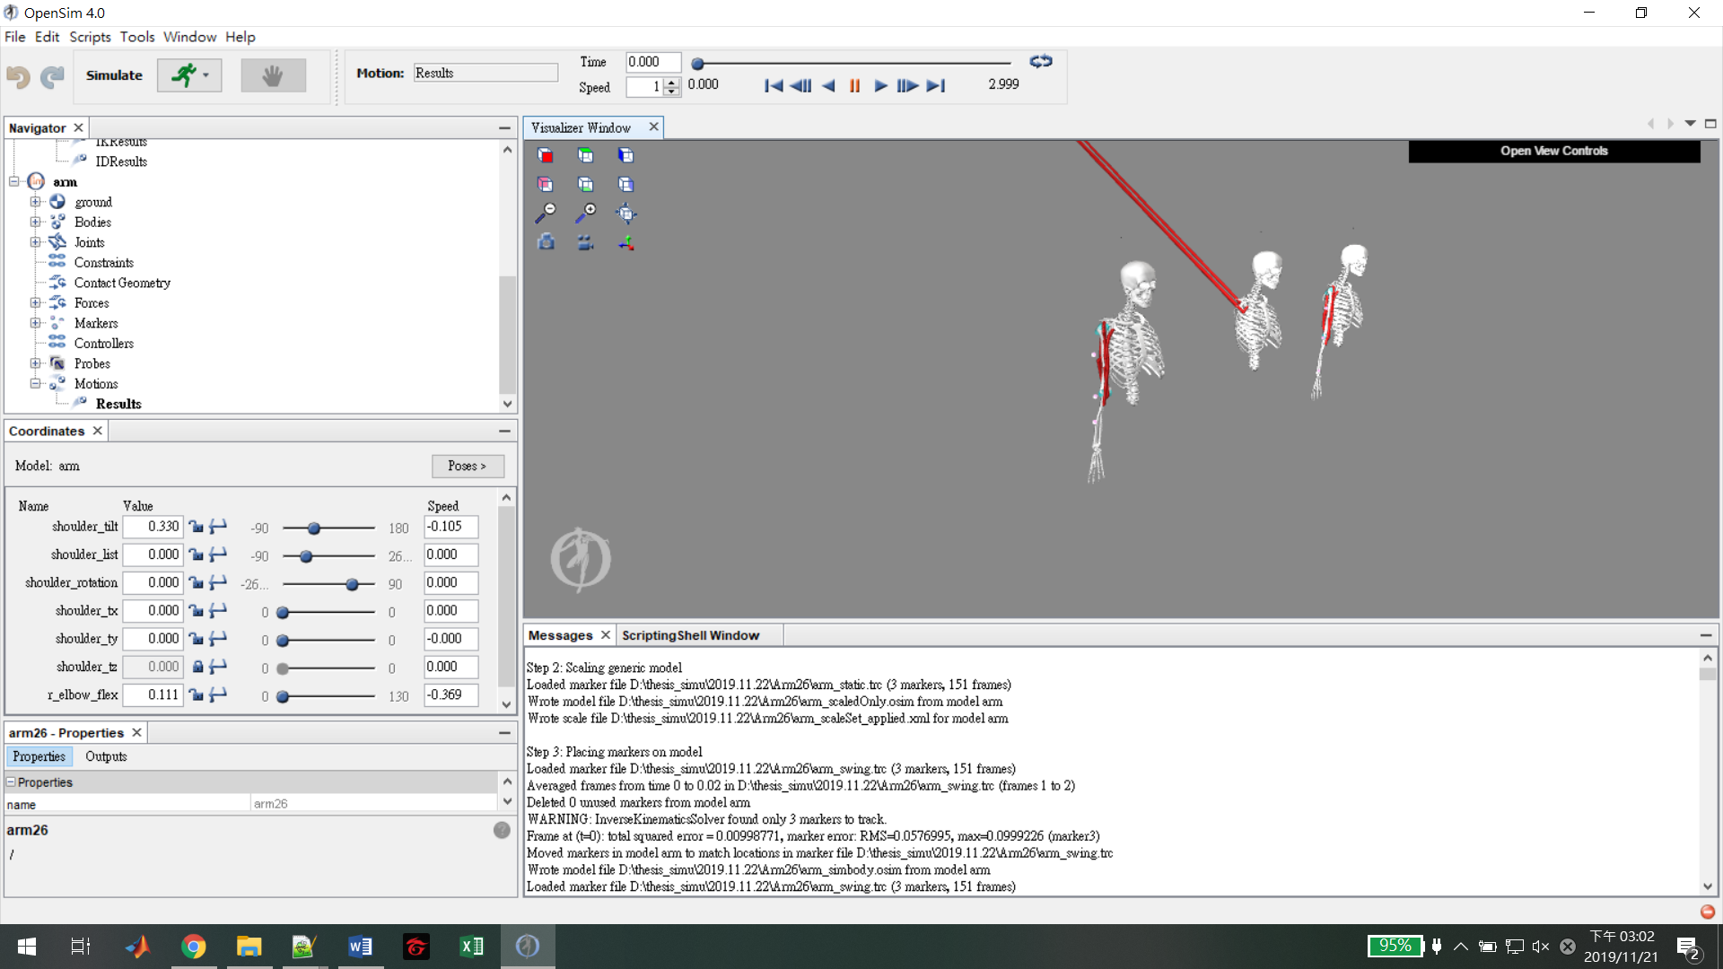The height and width of the screenshot is (969, 1723).
Task: Expand the Probes node
Action: coord(35,363)
